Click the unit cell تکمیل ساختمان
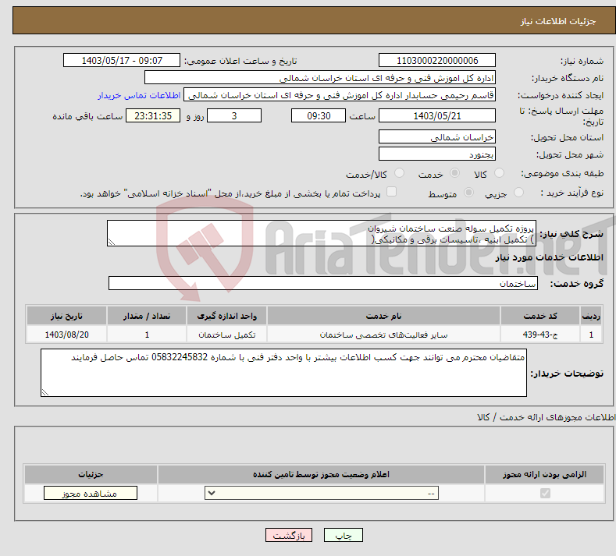This screenshot has width=616, height=556. point(226,335)
